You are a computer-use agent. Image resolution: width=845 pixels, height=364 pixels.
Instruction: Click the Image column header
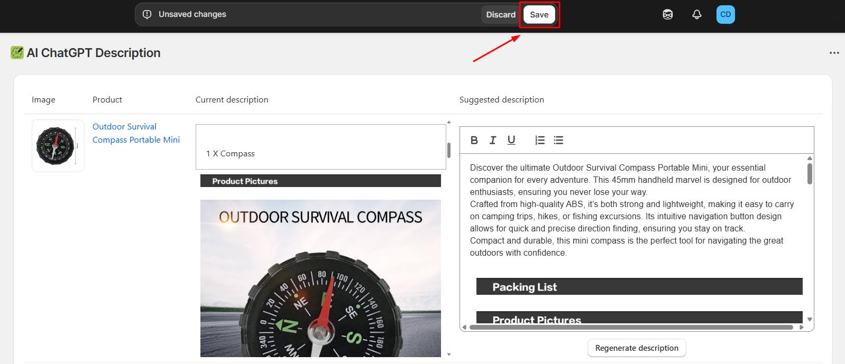[x=43, y=100]
